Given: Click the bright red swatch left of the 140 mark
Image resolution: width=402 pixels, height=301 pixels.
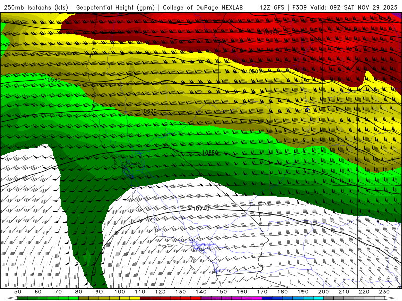Looking at the screenshot, I should 196,298.
